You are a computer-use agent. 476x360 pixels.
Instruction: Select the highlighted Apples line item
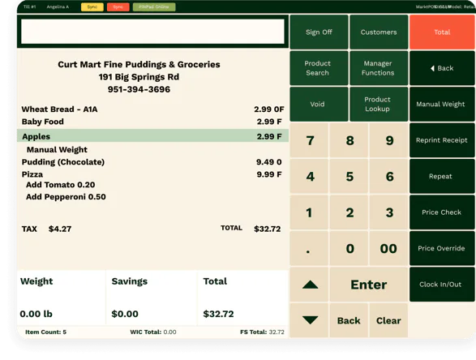(152, 136)
